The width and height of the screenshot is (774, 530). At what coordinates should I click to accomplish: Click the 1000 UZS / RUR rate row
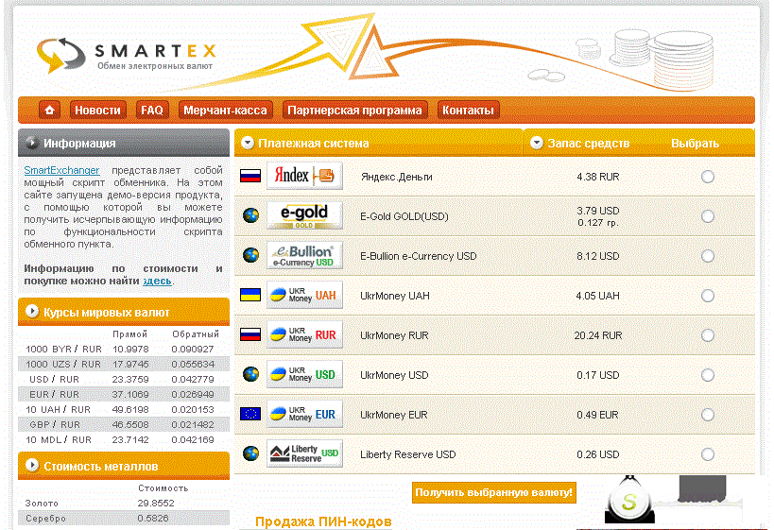pos(124,364)
